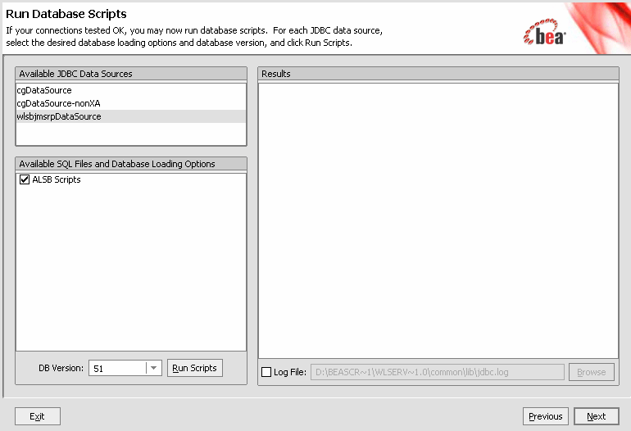Click inside the Results output area
Screen dimensions: 631x431
click(x=438, y=220)
